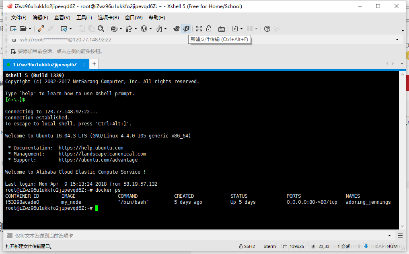Image resolution: width=409 pixels, height=254 pixels.
Task: Click the grayed-out Disconnect plug icon
Action: [x=51, y=29]
